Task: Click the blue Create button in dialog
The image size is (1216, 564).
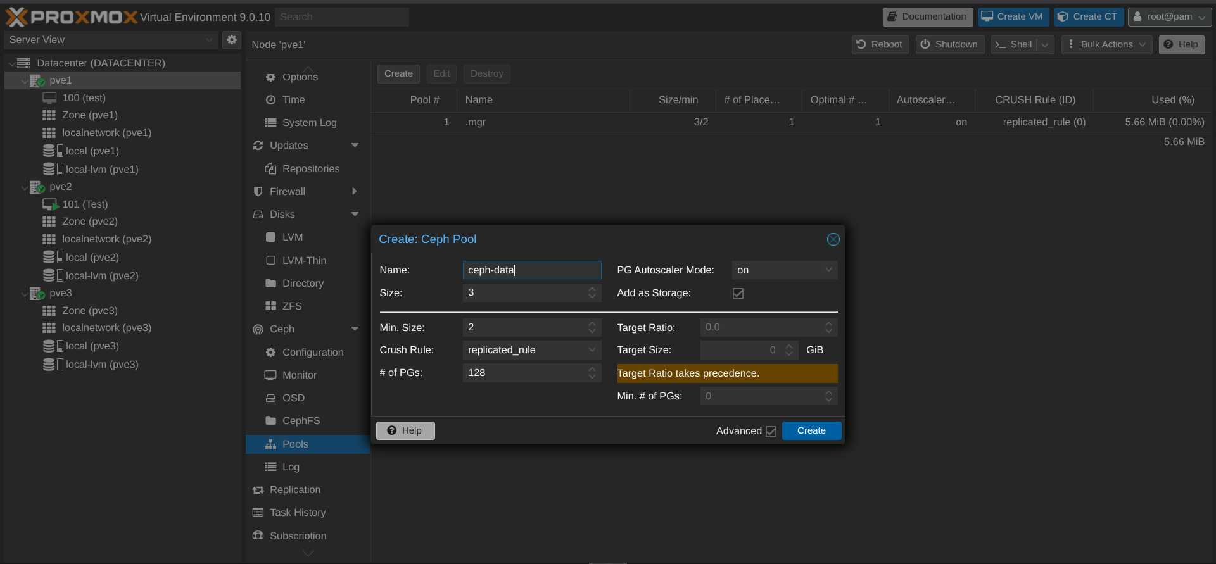Action: tap(811, 431)
